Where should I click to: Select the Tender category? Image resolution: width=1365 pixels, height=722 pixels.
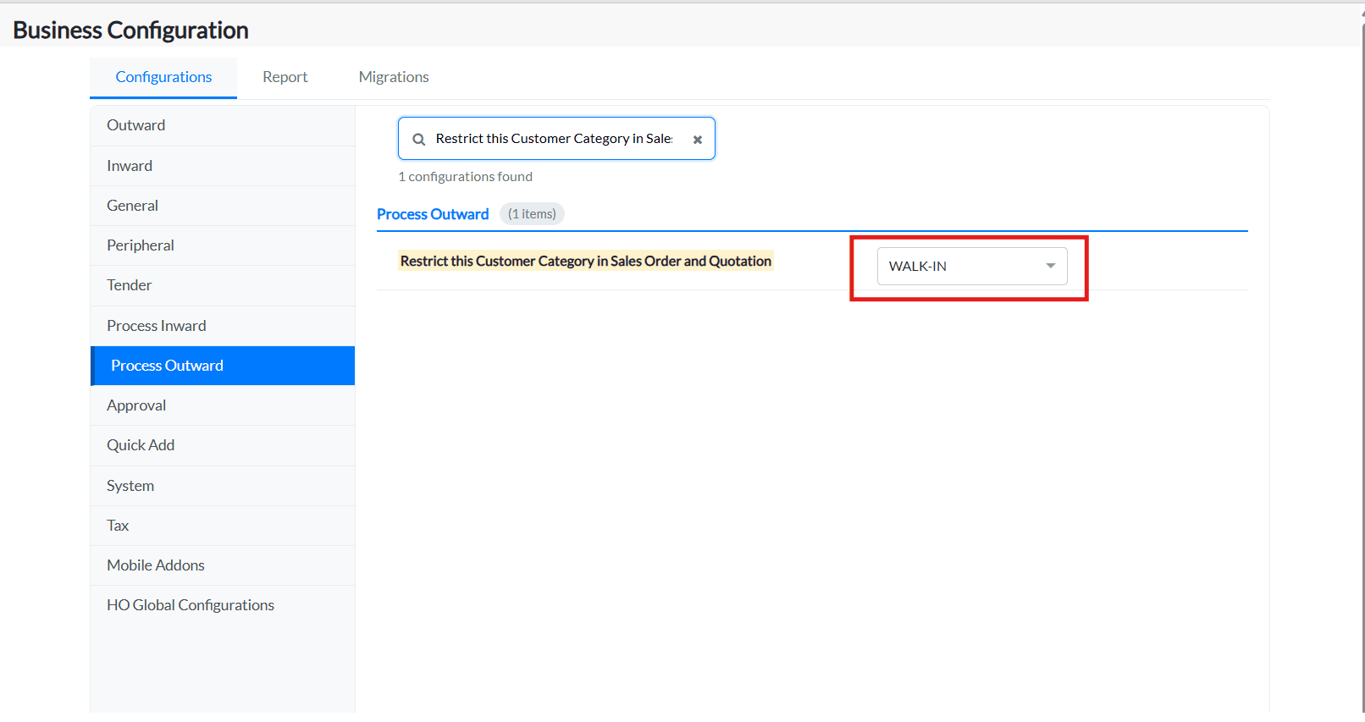(x=130, y=285)
